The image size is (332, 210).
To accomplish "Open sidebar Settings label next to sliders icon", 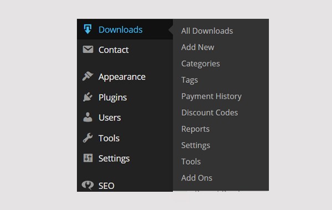I will pos(114,159).
